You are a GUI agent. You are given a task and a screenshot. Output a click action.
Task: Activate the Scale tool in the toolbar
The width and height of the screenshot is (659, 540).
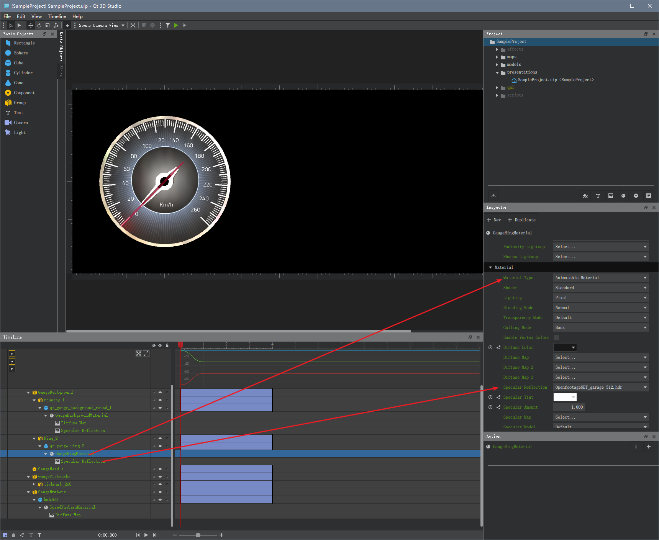tap(48, 25)
